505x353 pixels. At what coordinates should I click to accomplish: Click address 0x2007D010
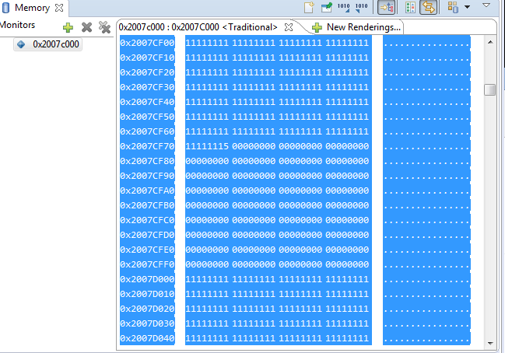coord(148,294)
